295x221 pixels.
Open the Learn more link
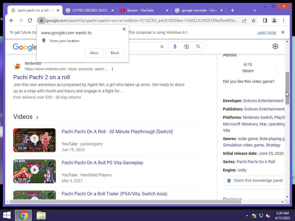pyautogui.click(x=266, y=32)
